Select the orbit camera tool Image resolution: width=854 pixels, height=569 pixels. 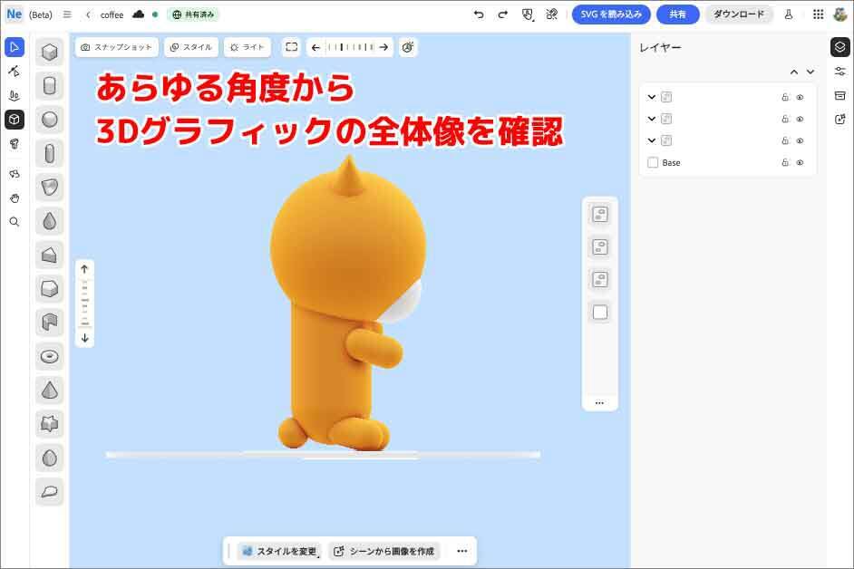15,174
